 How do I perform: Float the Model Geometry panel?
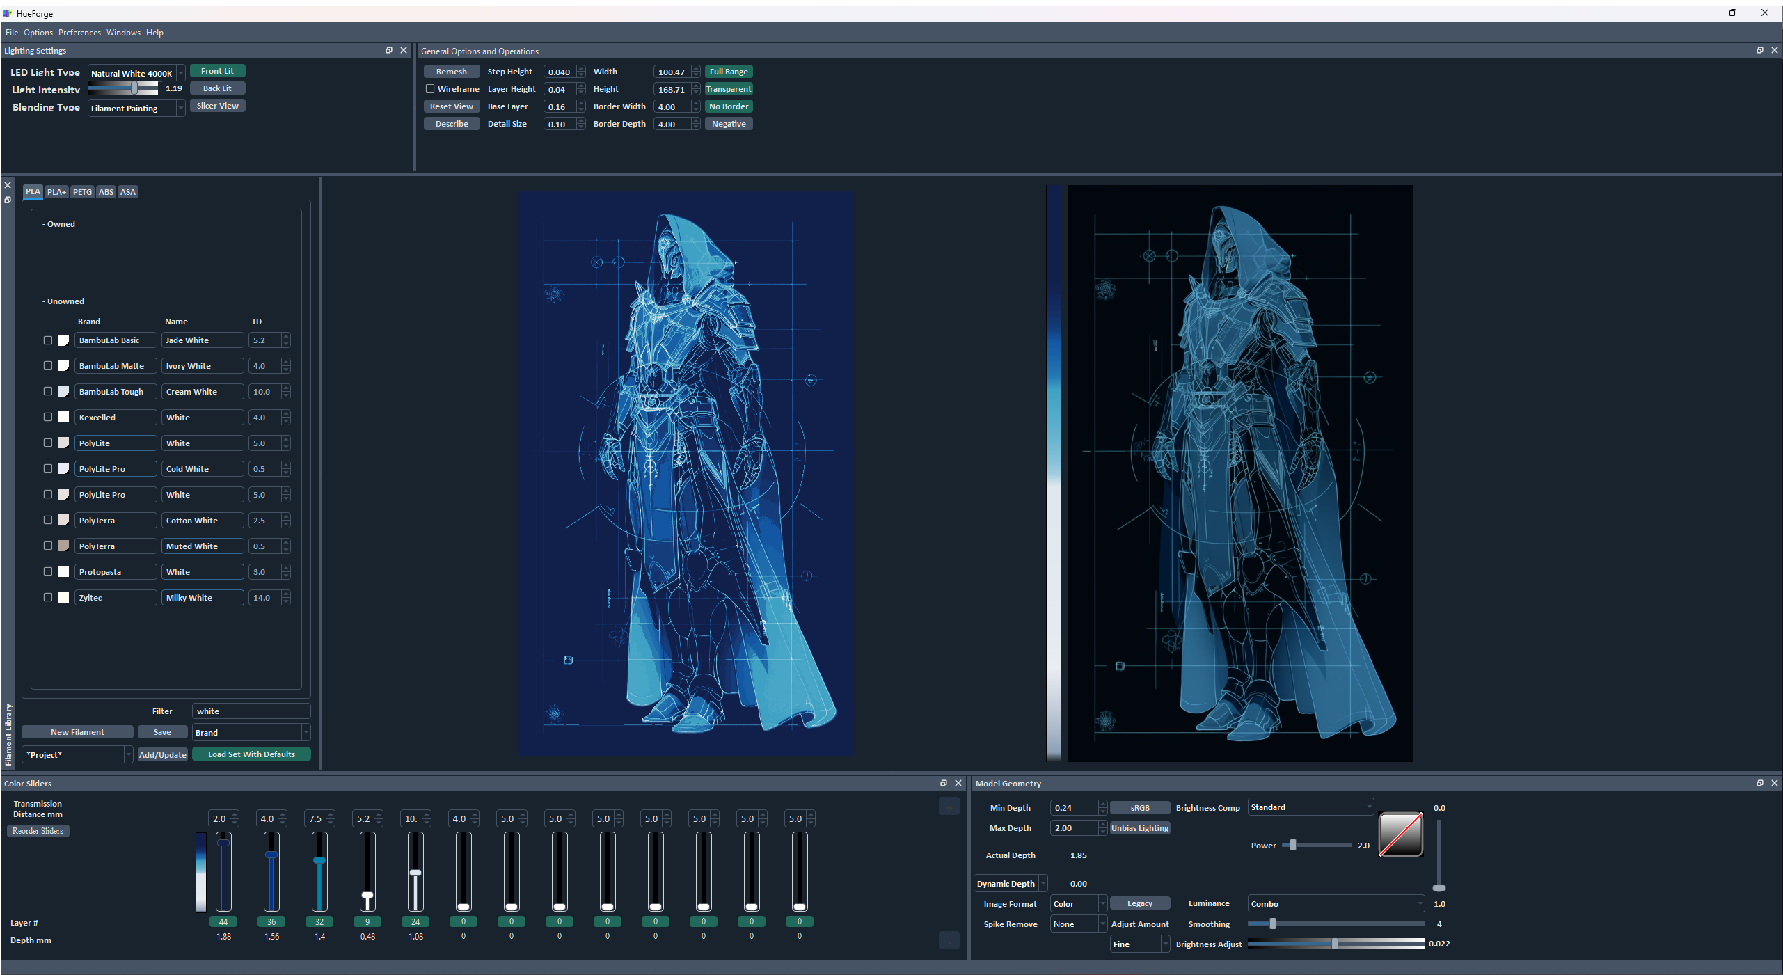(x=1760, y=783)
